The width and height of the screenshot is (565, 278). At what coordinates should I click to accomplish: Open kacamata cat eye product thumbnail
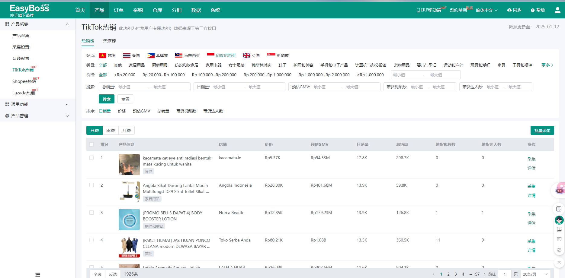(x=129, y=165)
